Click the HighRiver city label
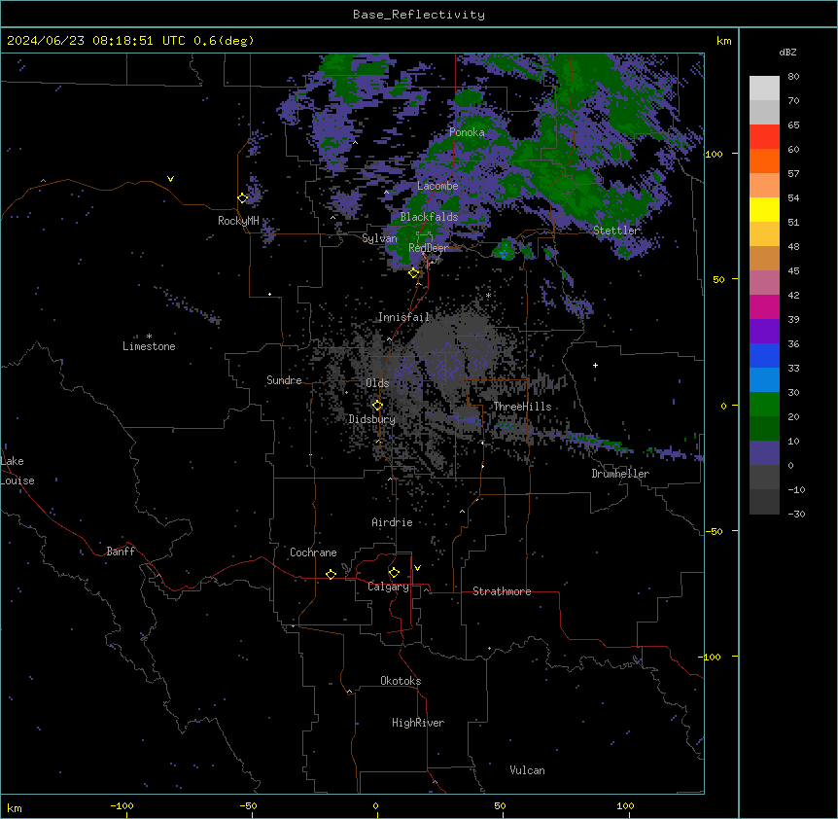Image resolution: width=838 pixels, height=819 pixels. (418, 723)
